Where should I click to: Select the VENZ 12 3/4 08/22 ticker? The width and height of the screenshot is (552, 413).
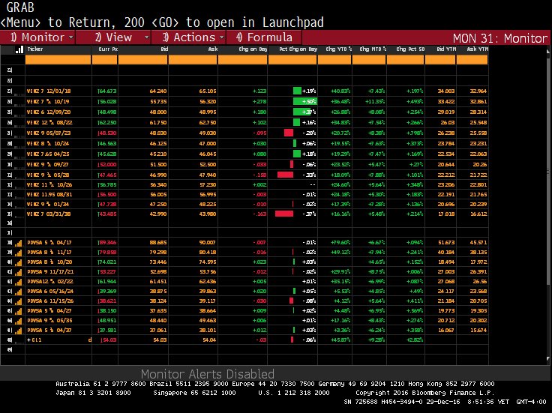[49, 123]
